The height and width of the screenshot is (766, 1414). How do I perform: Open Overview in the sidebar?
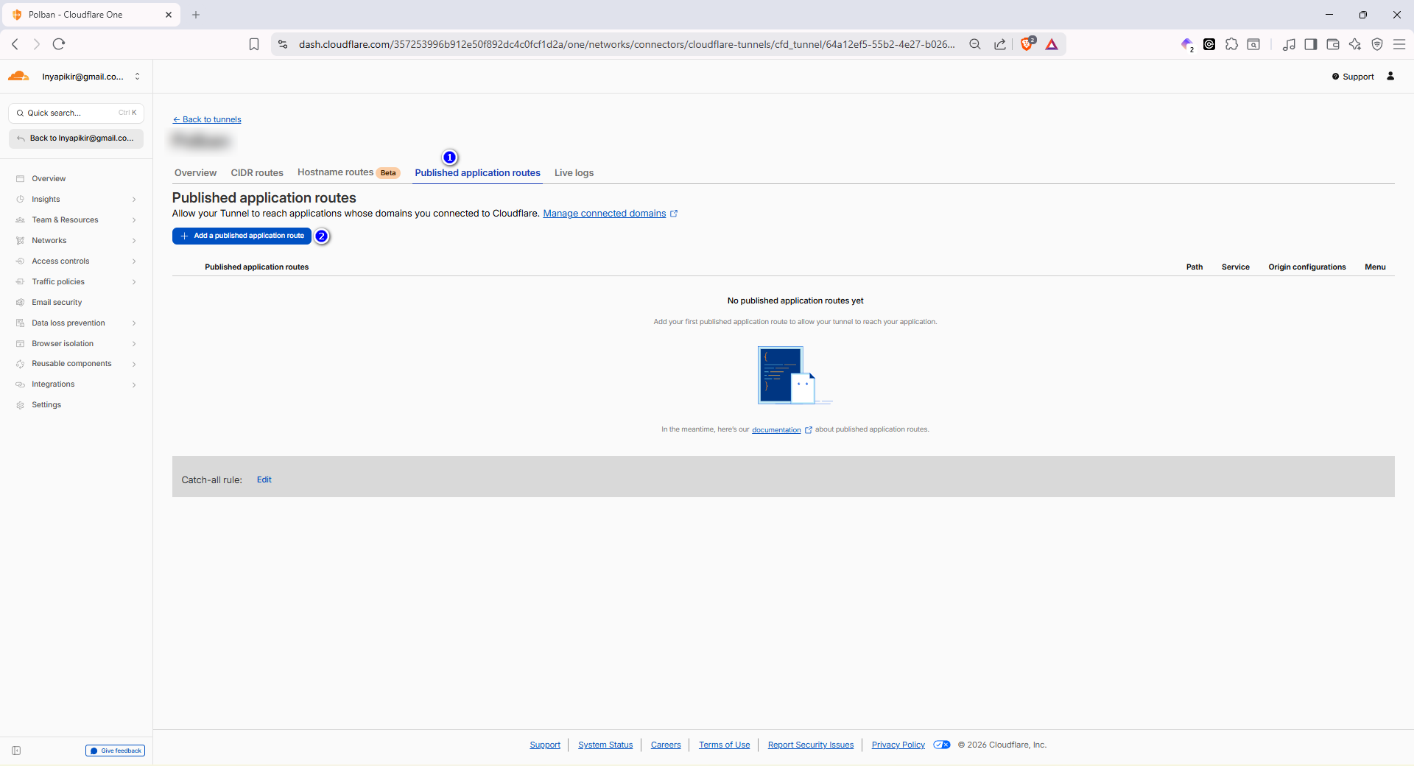(x=49, y=179)
